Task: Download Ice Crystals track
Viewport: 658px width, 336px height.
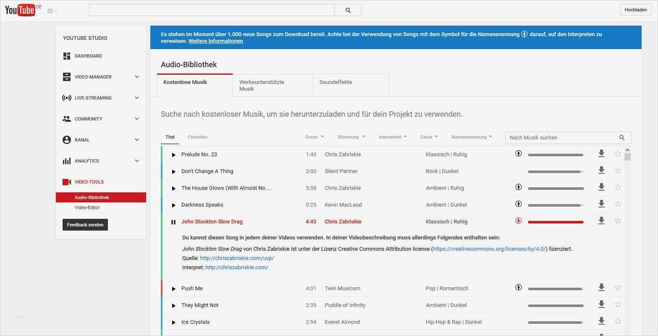Action: coord(601,321)
